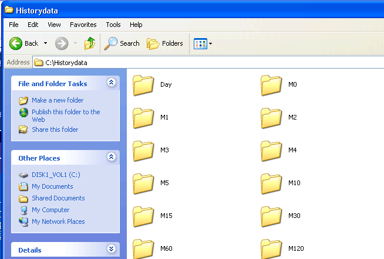Viewport: 384px width, 259px height.
Task: Open My Documents link
Action: click(x=52, y=186)
